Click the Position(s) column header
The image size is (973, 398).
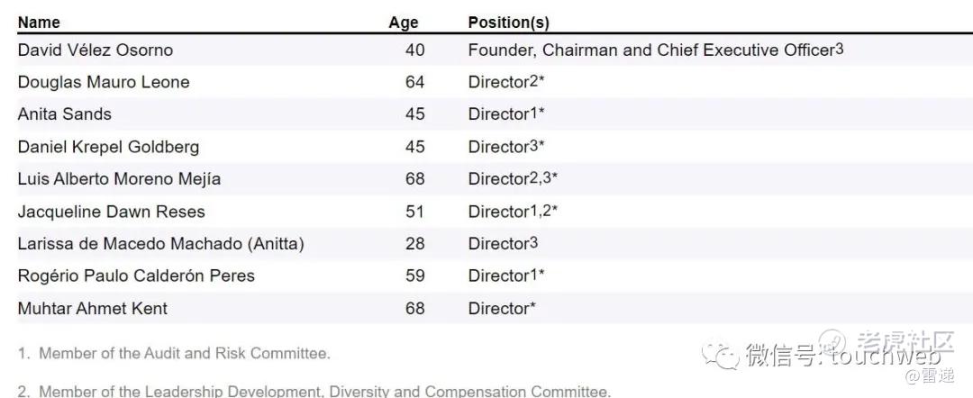point(509,23)
